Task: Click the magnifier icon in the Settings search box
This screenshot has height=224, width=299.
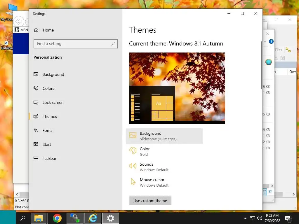Action: 113,44
